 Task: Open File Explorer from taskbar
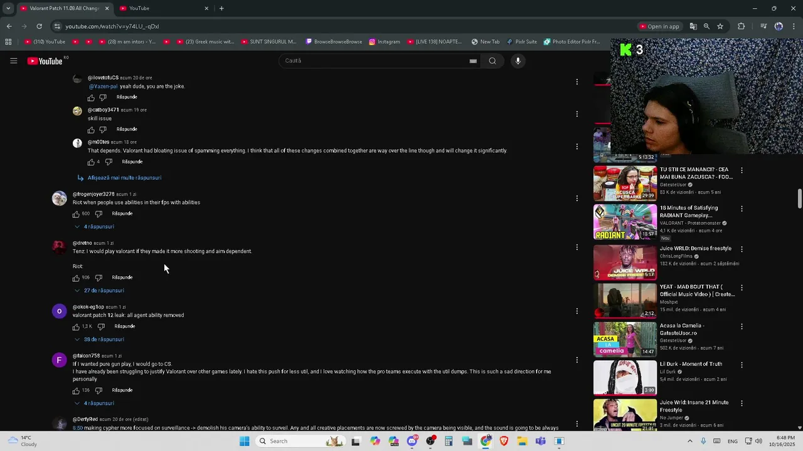(522, 441)
